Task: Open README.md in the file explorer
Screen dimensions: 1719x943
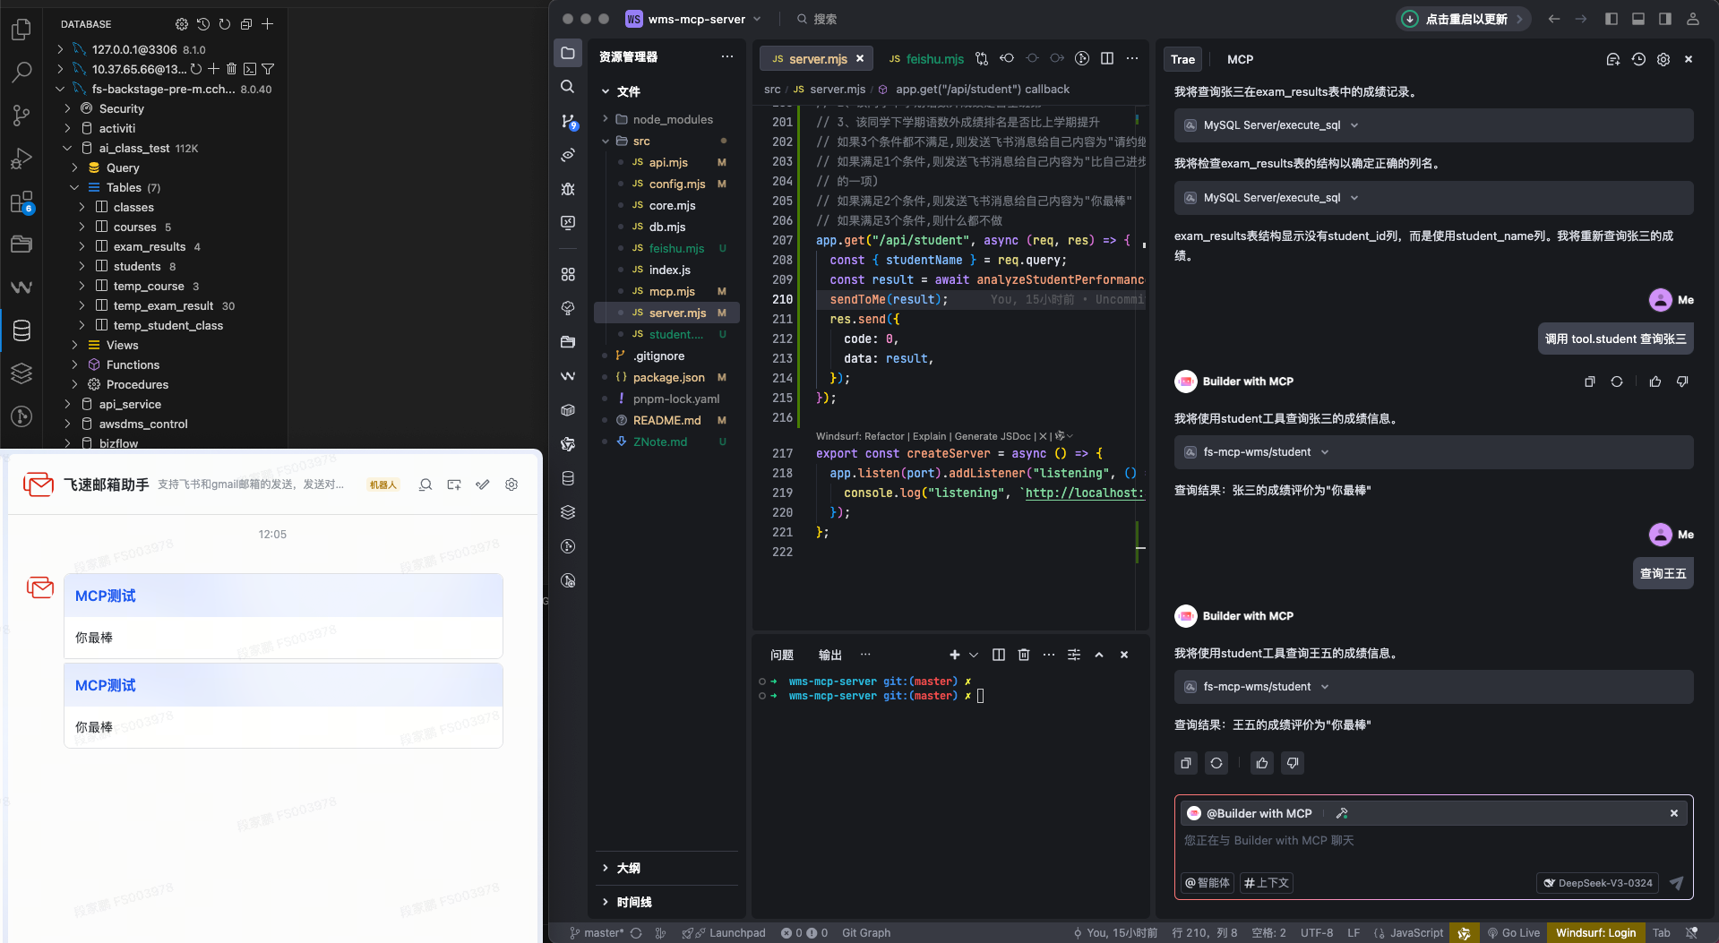Action: [x=667, y=420]
